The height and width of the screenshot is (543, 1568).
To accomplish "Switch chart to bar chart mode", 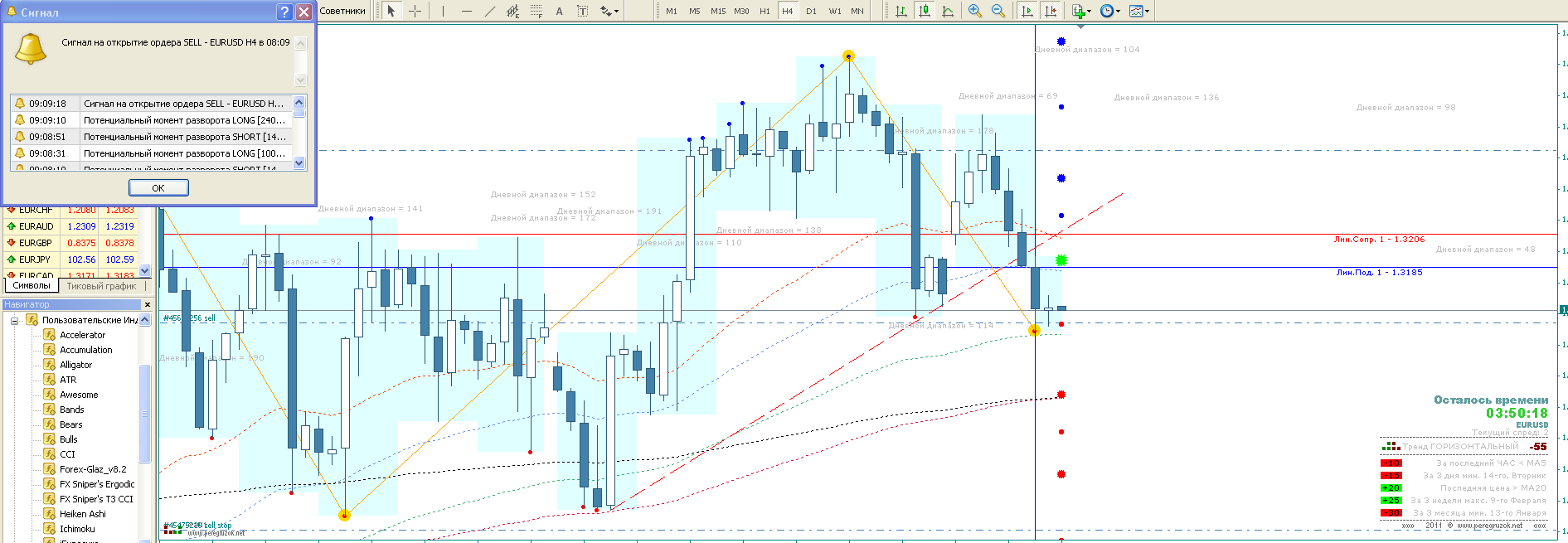I will pos(901,11).
